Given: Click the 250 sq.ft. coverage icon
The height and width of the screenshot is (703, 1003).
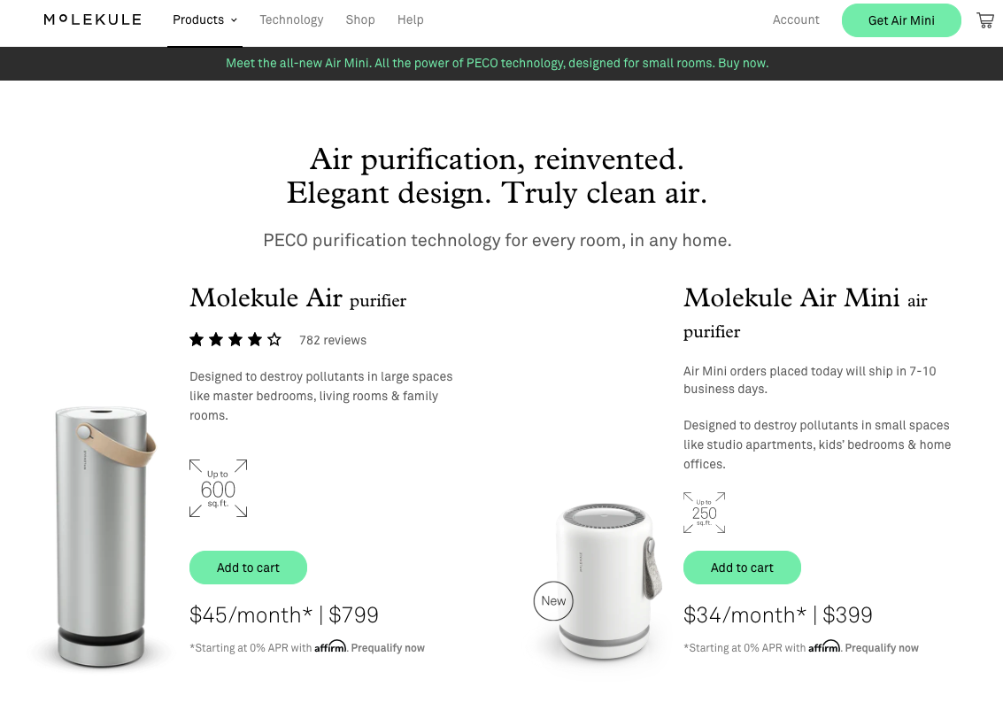Looking at the screenshot, I should click(704, 512).
